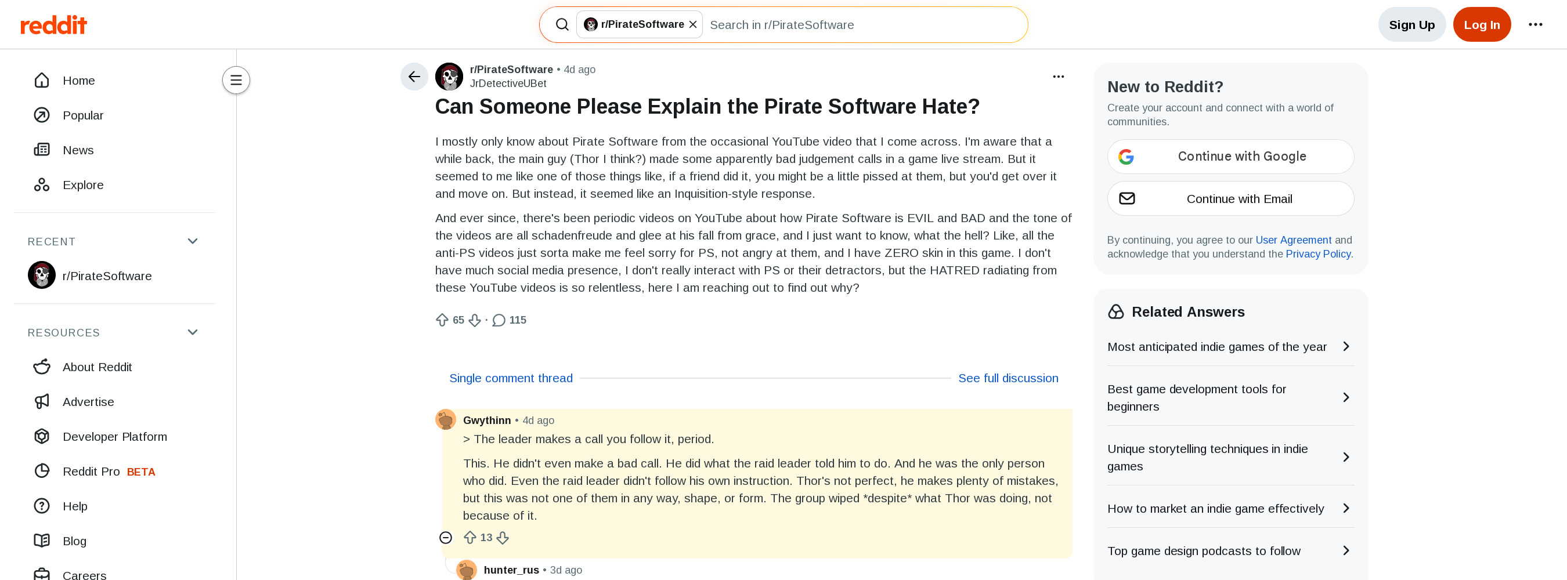Viewport: 1567px width, 580px height.
Task: Remove the r/PirateSoftware search filter
Action: click(x=693, y=24)
